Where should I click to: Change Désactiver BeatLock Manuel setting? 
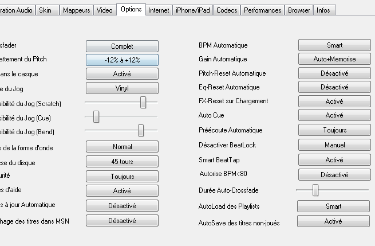point(334,145)
